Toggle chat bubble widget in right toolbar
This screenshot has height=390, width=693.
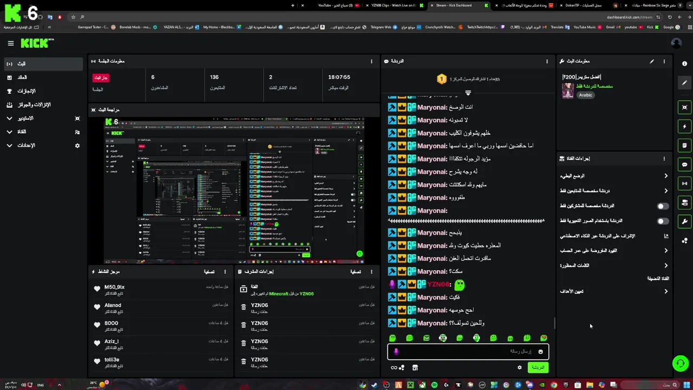(685, 165)
